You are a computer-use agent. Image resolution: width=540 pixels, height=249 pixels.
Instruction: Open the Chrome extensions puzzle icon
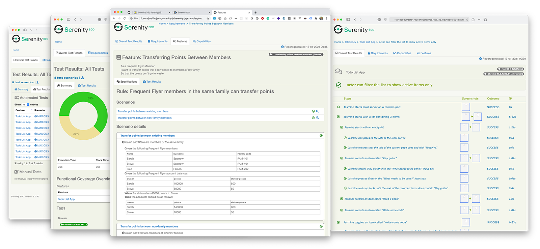pos(316,19)
